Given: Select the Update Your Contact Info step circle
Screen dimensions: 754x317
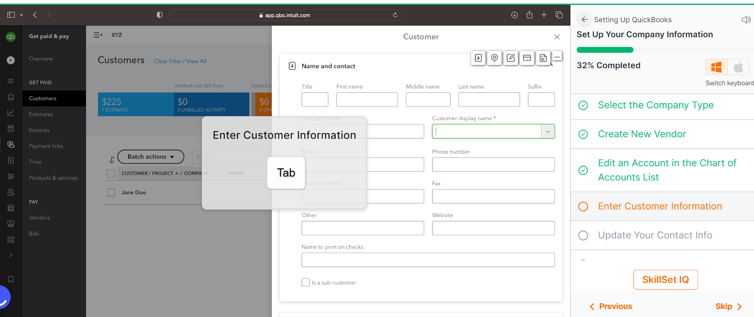Looking at the screenshot, I should (x=583, y=236).
